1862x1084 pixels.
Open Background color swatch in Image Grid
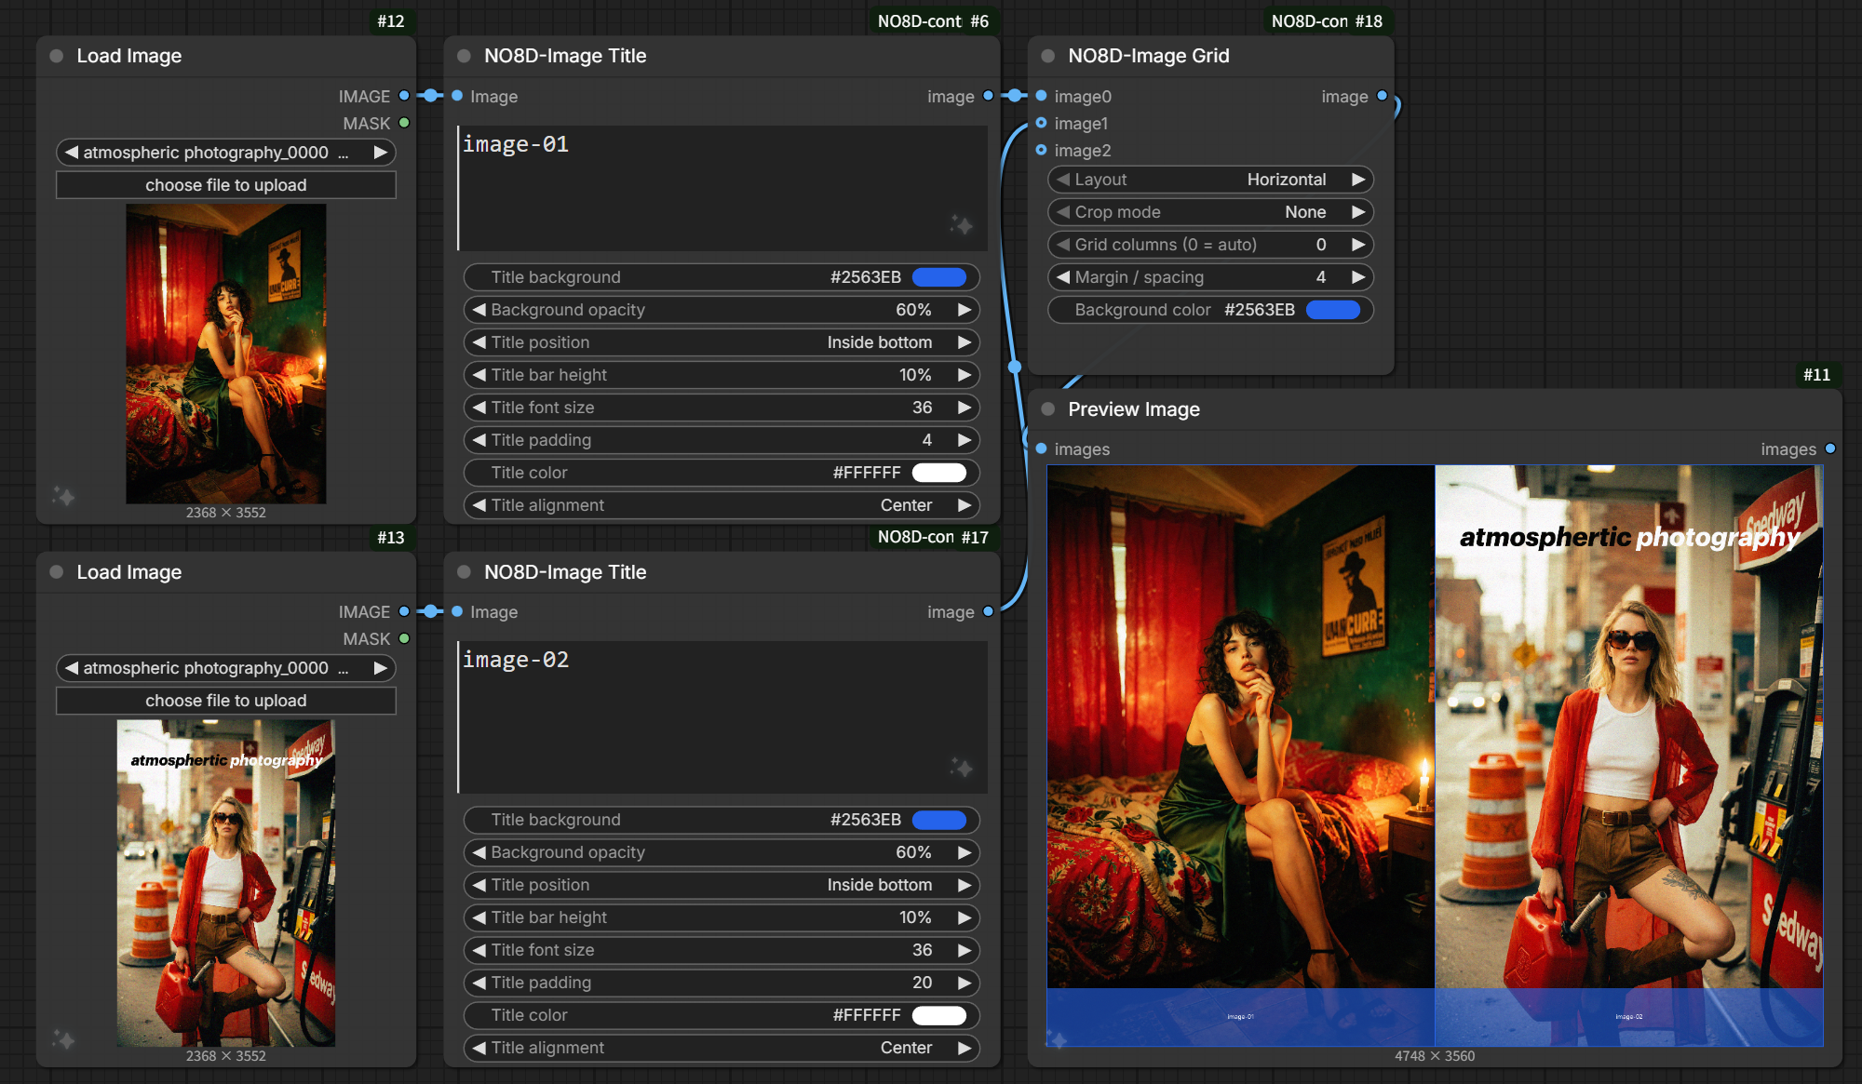click(x=1333, y=310)
